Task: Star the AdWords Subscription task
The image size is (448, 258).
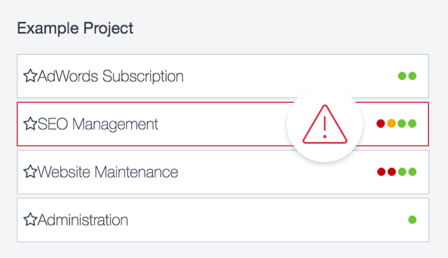Action: [x=30, y=76]
